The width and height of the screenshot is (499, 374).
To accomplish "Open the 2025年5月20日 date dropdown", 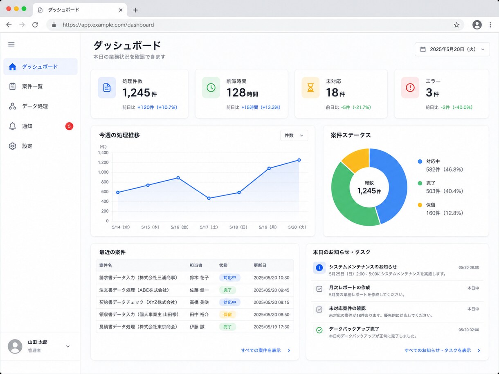I will pyautogui.click(x=452, y=49).
